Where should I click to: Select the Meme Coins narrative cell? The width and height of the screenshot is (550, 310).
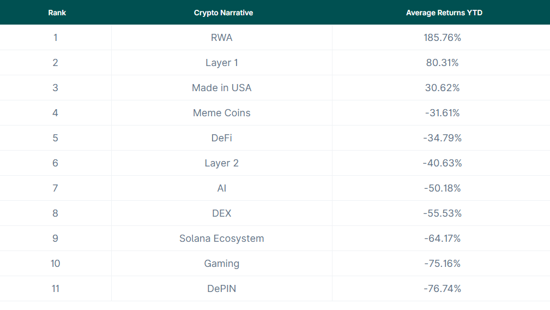pos(222,113)
